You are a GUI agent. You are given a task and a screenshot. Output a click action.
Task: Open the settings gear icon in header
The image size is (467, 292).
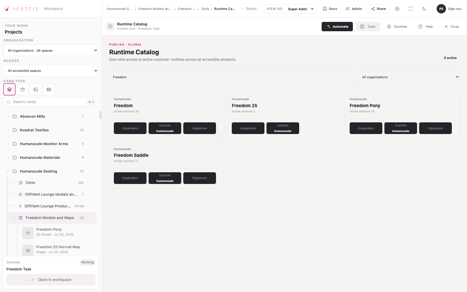point(397,9)
